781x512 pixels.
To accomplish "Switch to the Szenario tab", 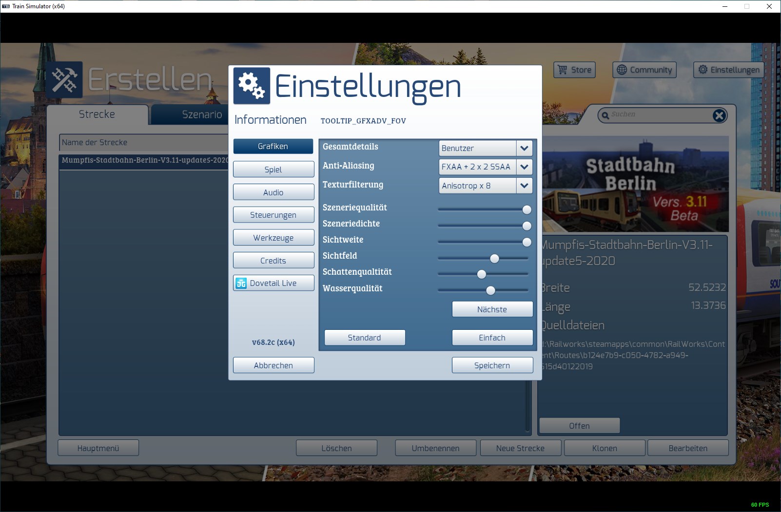I will coord(191,114).
